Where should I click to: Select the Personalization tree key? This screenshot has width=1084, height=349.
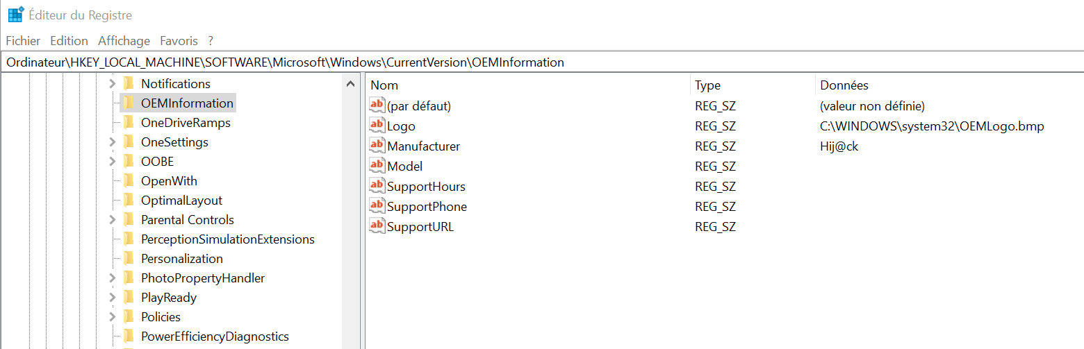coord(182,258)
